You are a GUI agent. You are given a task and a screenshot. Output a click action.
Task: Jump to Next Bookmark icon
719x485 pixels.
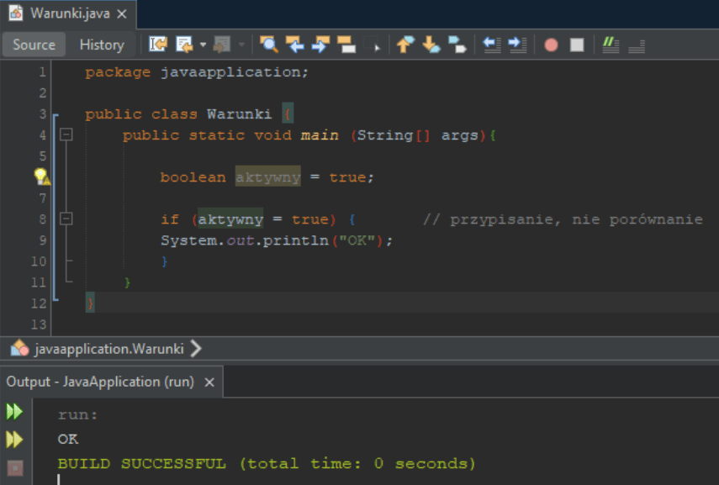pos(431,45)
